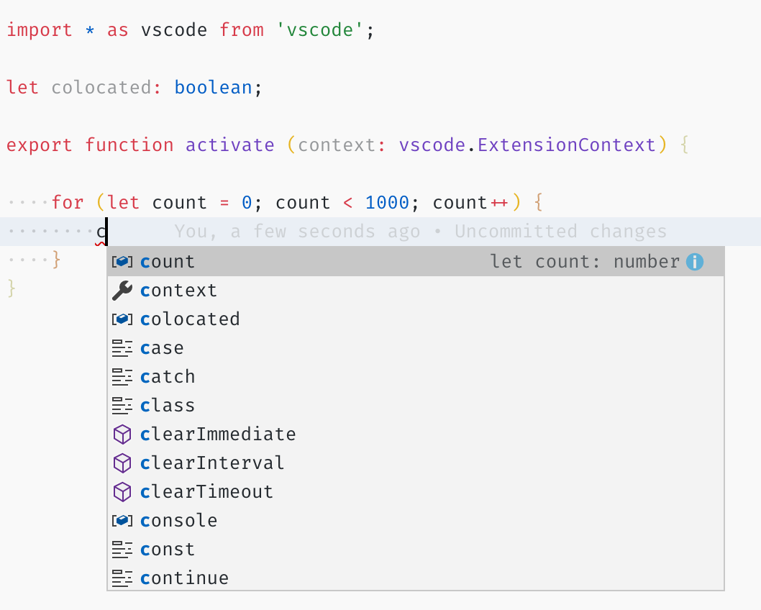Click the Uncommitted changes blame annotation

coord(560,232)
